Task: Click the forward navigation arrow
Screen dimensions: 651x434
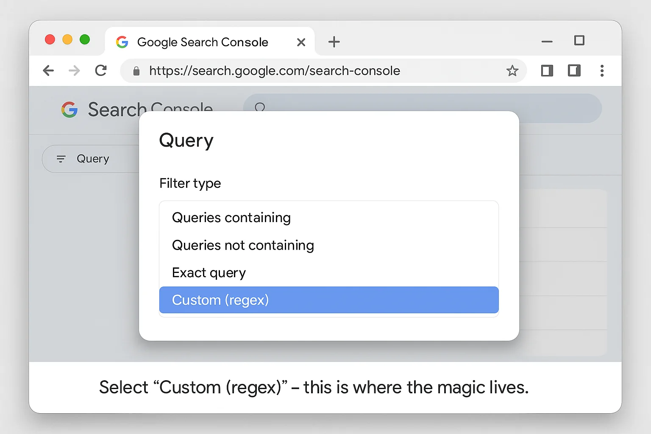Action: [x=74, y=70]
